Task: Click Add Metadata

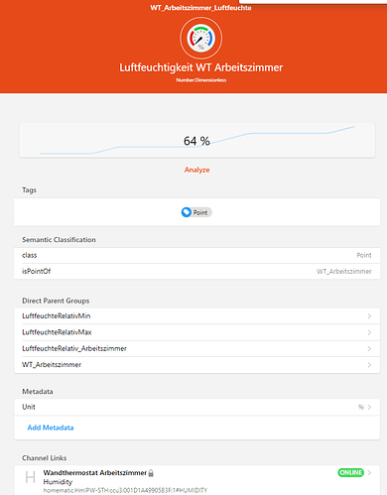Action: tap(51, 428)
